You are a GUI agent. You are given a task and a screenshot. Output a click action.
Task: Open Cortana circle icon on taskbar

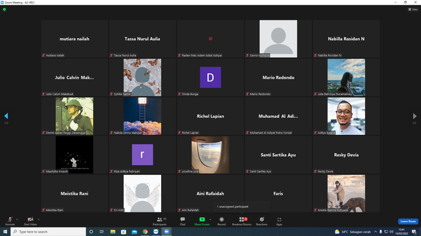pos(91,231)
